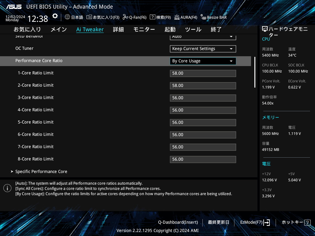Select the 7-Core Ratio Limit field
Screen dimensions: 315x236
point(203,147)
